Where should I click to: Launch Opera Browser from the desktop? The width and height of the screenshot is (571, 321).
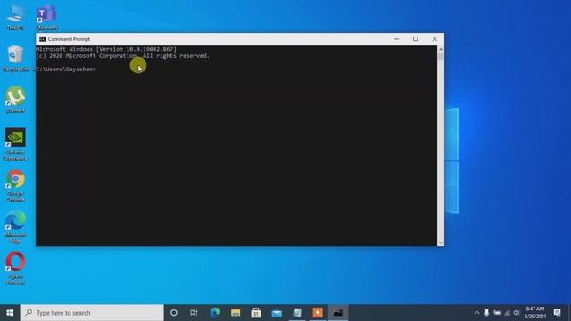[15, 268]
